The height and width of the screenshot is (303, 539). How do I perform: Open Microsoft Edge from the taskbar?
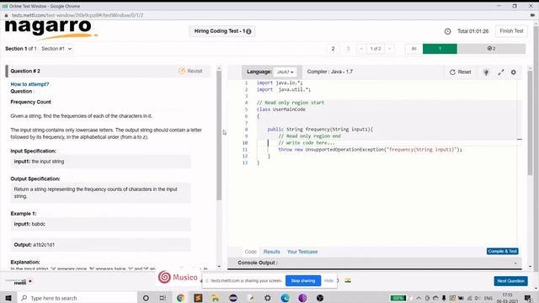point(285,298)
